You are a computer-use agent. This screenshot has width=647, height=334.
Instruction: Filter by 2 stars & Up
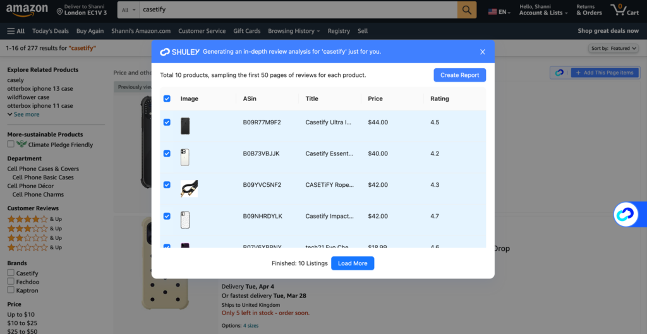click(35, 238)
